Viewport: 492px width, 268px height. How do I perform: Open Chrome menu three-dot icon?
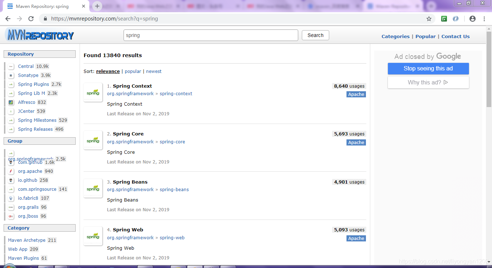[484, 19]
